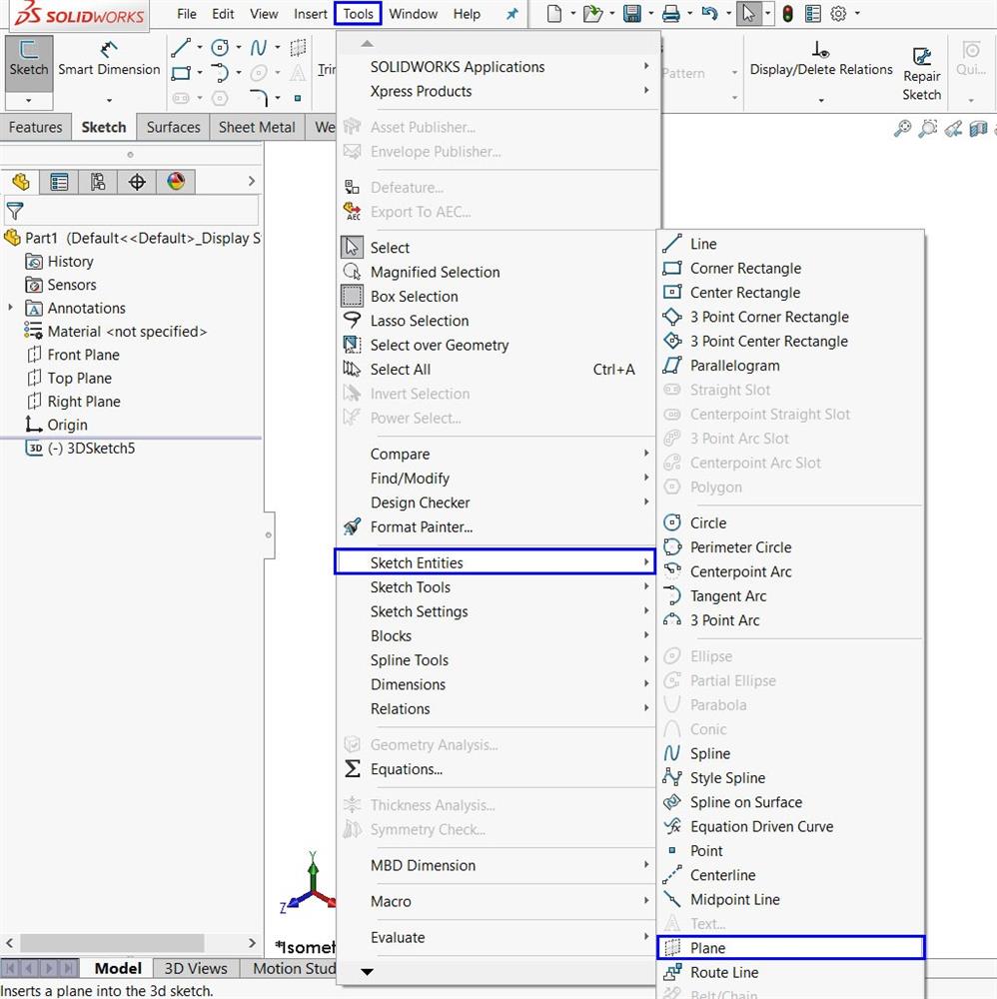Viewport: 997px width, 999px height.
Task: Open the Options gear icon
Action: (x=838, y=13)
